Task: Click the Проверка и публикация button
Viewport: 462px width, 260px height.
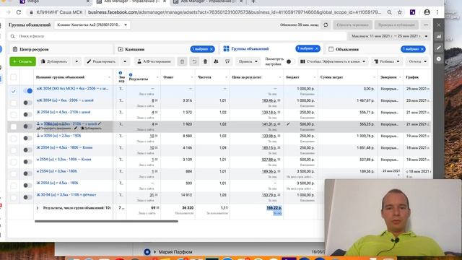Action: pos(396,25)
